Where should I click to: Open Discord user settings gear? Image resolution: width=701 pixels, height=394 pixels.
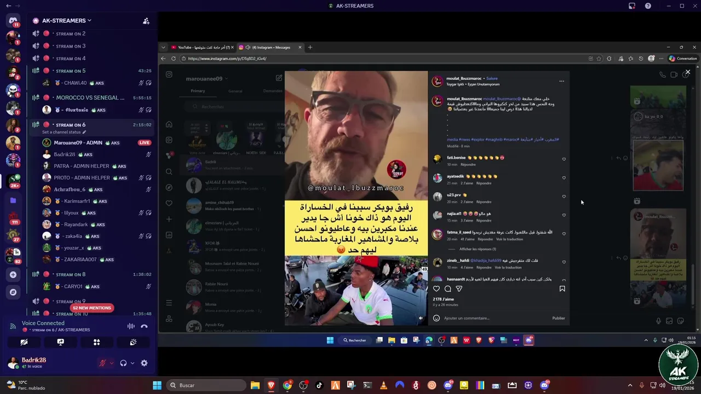[144, 363]
